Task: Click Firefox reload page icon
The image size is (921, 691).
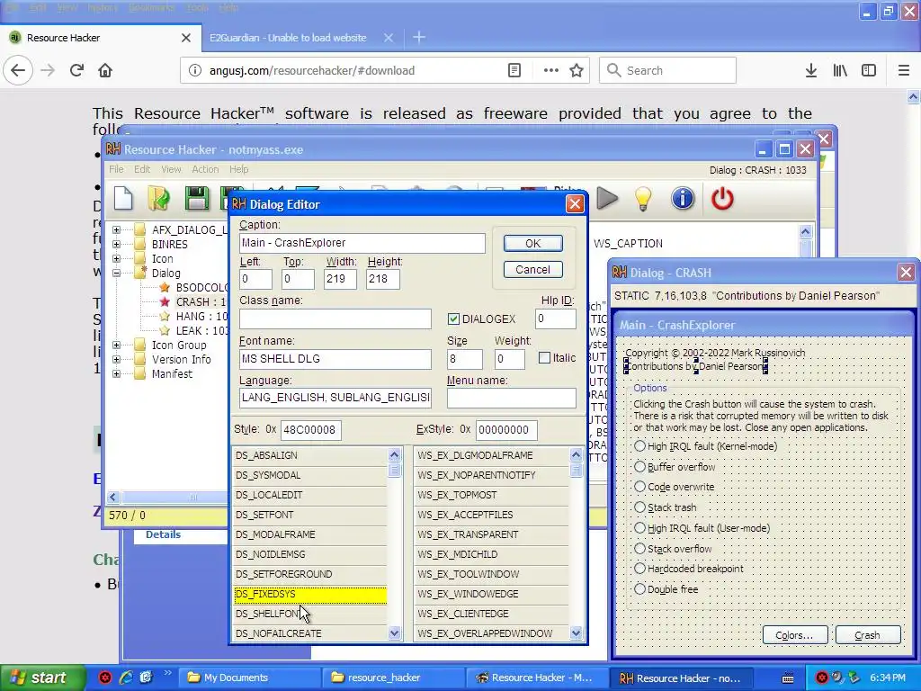Action: (76, 70)
